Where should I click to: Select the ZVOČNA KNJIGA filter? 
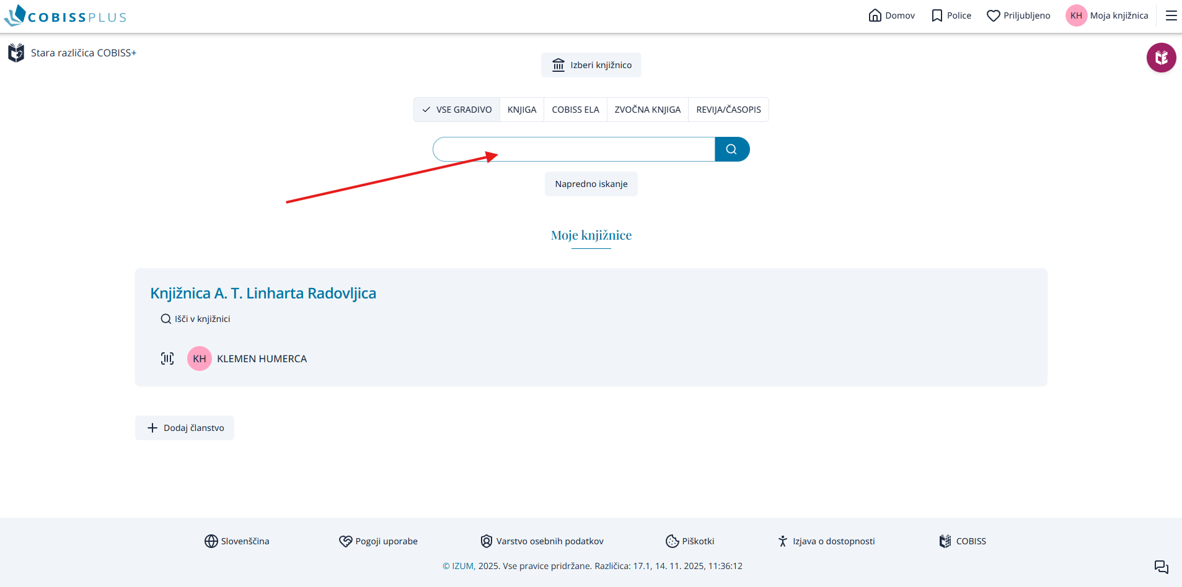647,110
